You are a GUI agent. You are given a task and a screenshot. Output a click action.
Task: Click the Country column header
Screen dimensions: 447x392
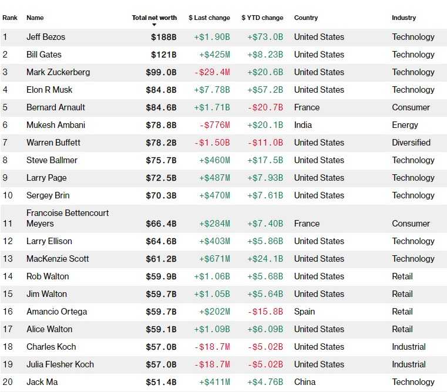tap(306, 18)
